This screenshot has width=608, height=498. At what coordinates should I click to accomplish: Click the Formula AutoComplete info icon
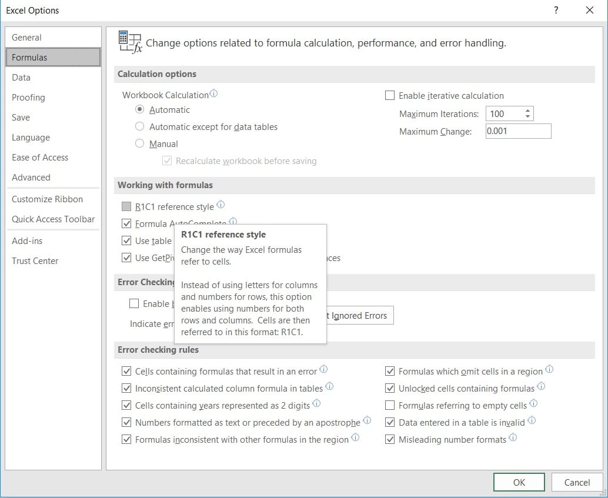pos(233,221)
